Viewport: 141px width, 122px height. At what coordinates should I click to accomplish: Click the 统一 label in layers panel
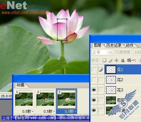(x=131, y=60)
